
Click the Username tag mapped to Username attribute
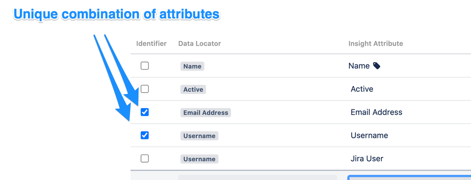(199, 136)
